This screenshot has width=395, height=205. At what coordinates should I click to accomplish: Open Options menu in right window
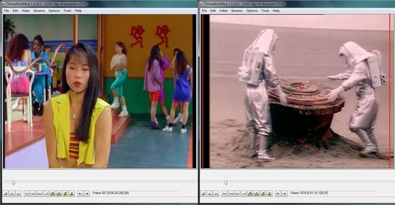pos(252,11)
